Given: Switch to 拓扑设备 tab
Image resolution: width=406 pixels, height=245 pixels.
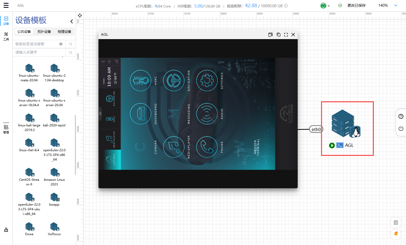Looking at the screenshot, I should pyautogui.click(x=44, y=32).
